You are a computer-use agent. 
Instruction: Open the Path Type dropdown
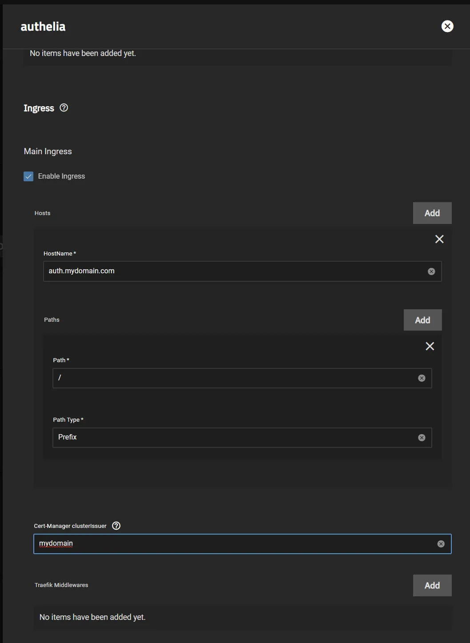pyautogui.click(x=231, y=438)
